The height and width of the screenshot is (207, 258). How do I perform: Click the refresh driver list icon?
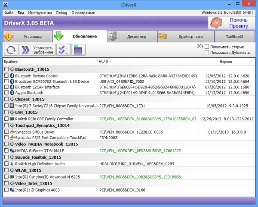point(11,50)
